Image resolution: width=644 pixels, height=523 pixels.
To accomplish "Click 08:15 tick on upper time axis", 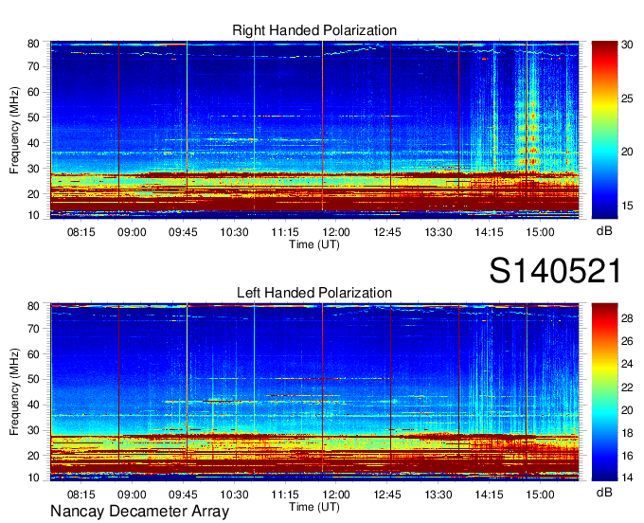I will [80, 232].
